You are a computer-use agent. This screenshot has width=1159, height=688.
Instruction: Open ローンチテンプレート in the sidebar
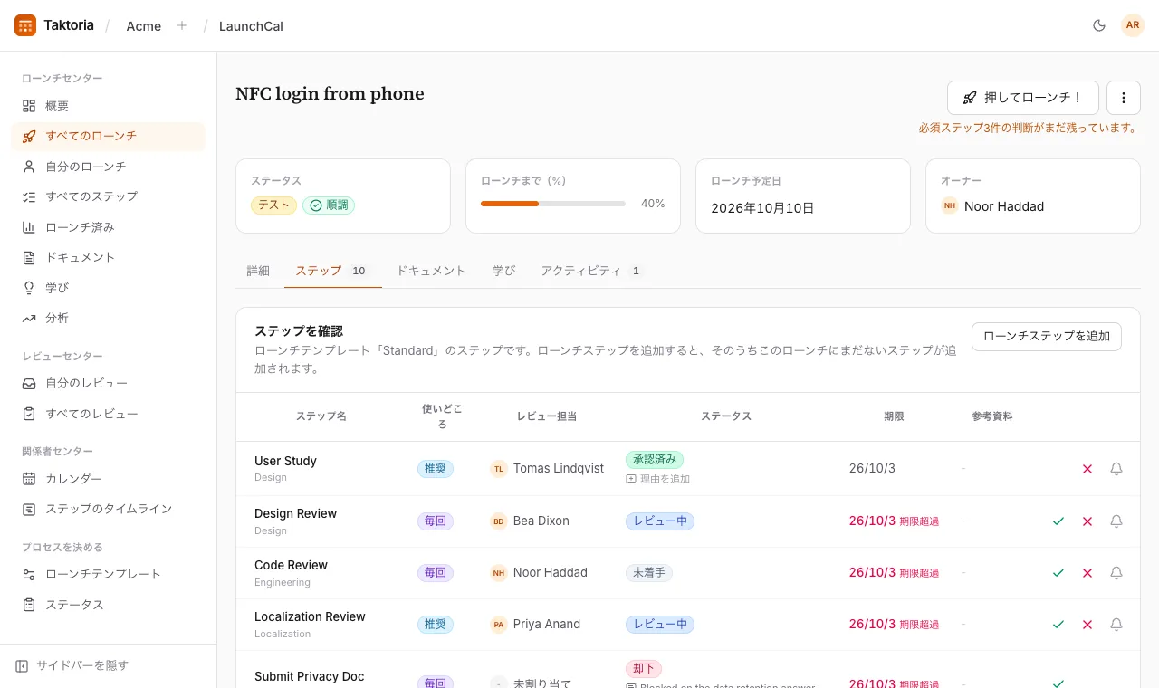pos(109,574)
